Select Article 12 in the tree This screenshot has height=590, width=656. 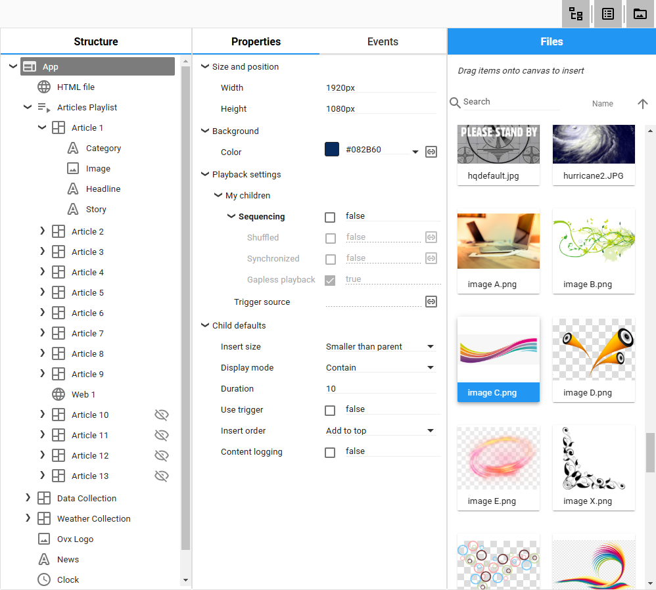pos(90,455)
